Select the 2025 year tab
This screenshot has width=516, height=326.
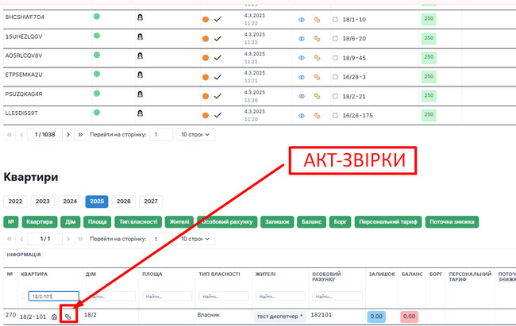[x=97, y=201]
